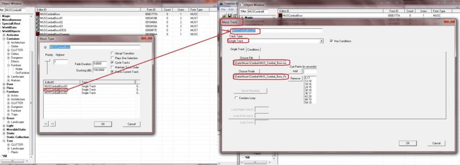Select the MUSCombatBossChargen row icon
The image size is (460, 165).
pyautogui.click(x=38, y=34)
